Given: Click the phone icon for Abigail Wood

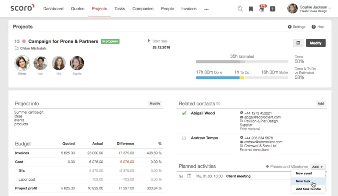Looking at the screenshot, I should [x=242, y=113].
